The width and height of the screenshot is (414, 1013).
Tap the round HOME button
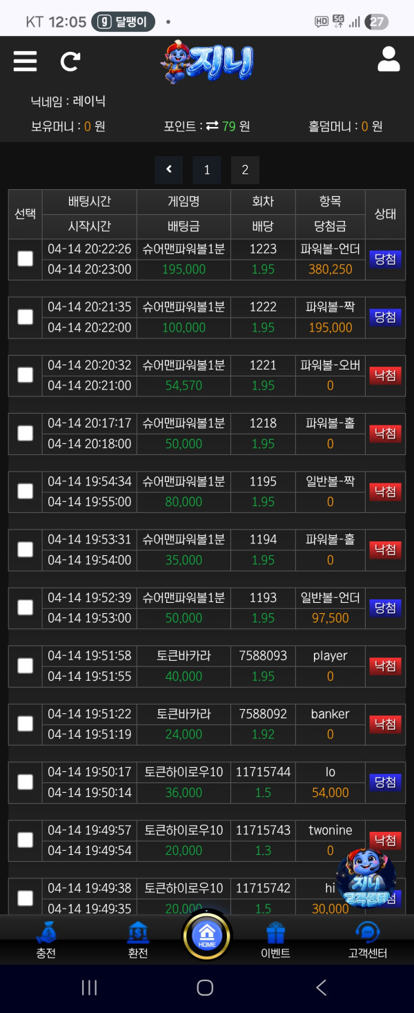coord(207,936)
